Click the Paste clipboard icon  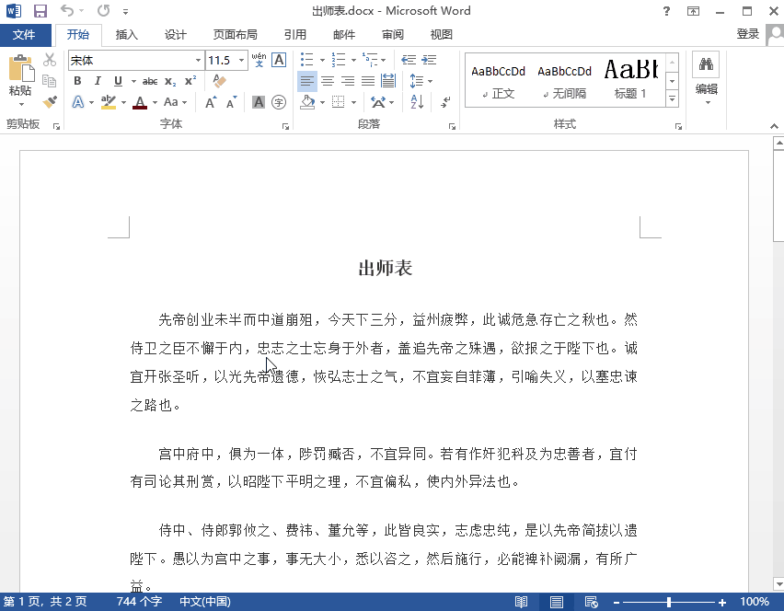[21, 68]
